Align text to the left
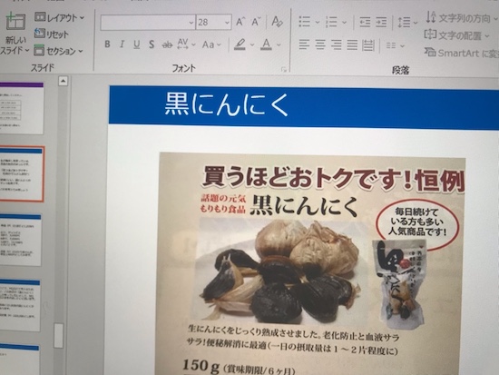 304,44
